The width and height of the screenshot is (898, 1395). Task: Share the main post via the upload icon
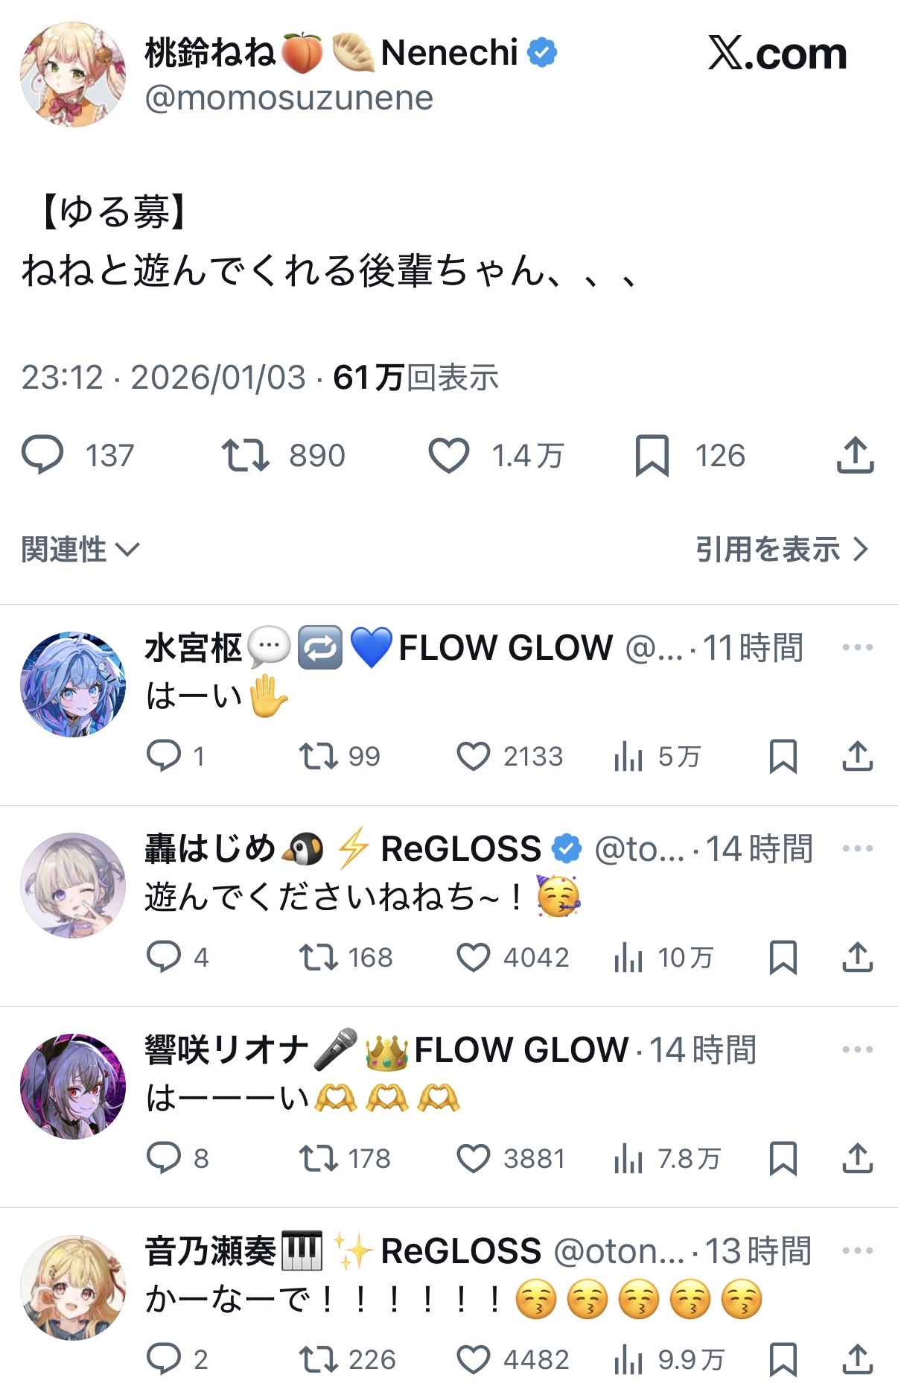pos(856,455)
